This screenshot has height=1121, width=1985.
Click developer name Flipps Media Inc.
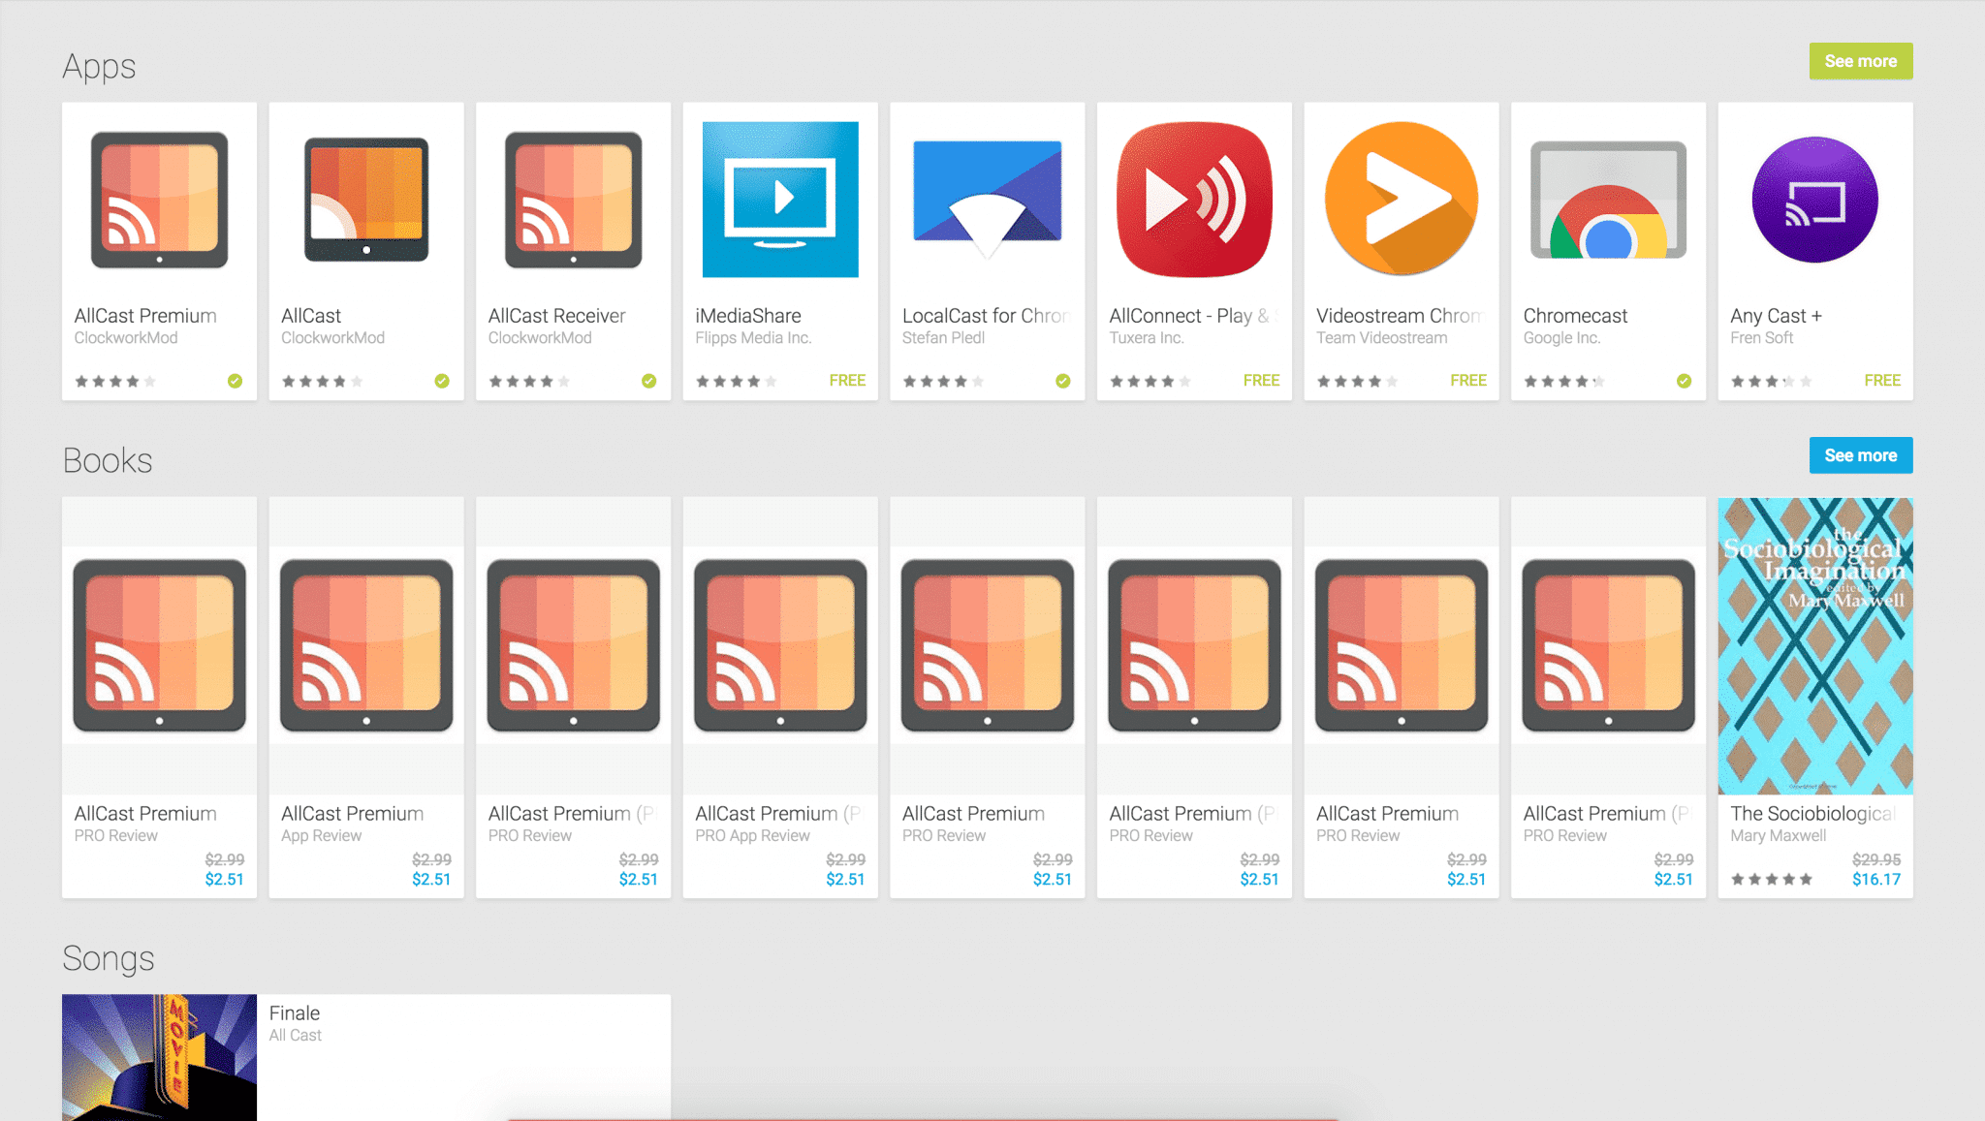(753, 338)
